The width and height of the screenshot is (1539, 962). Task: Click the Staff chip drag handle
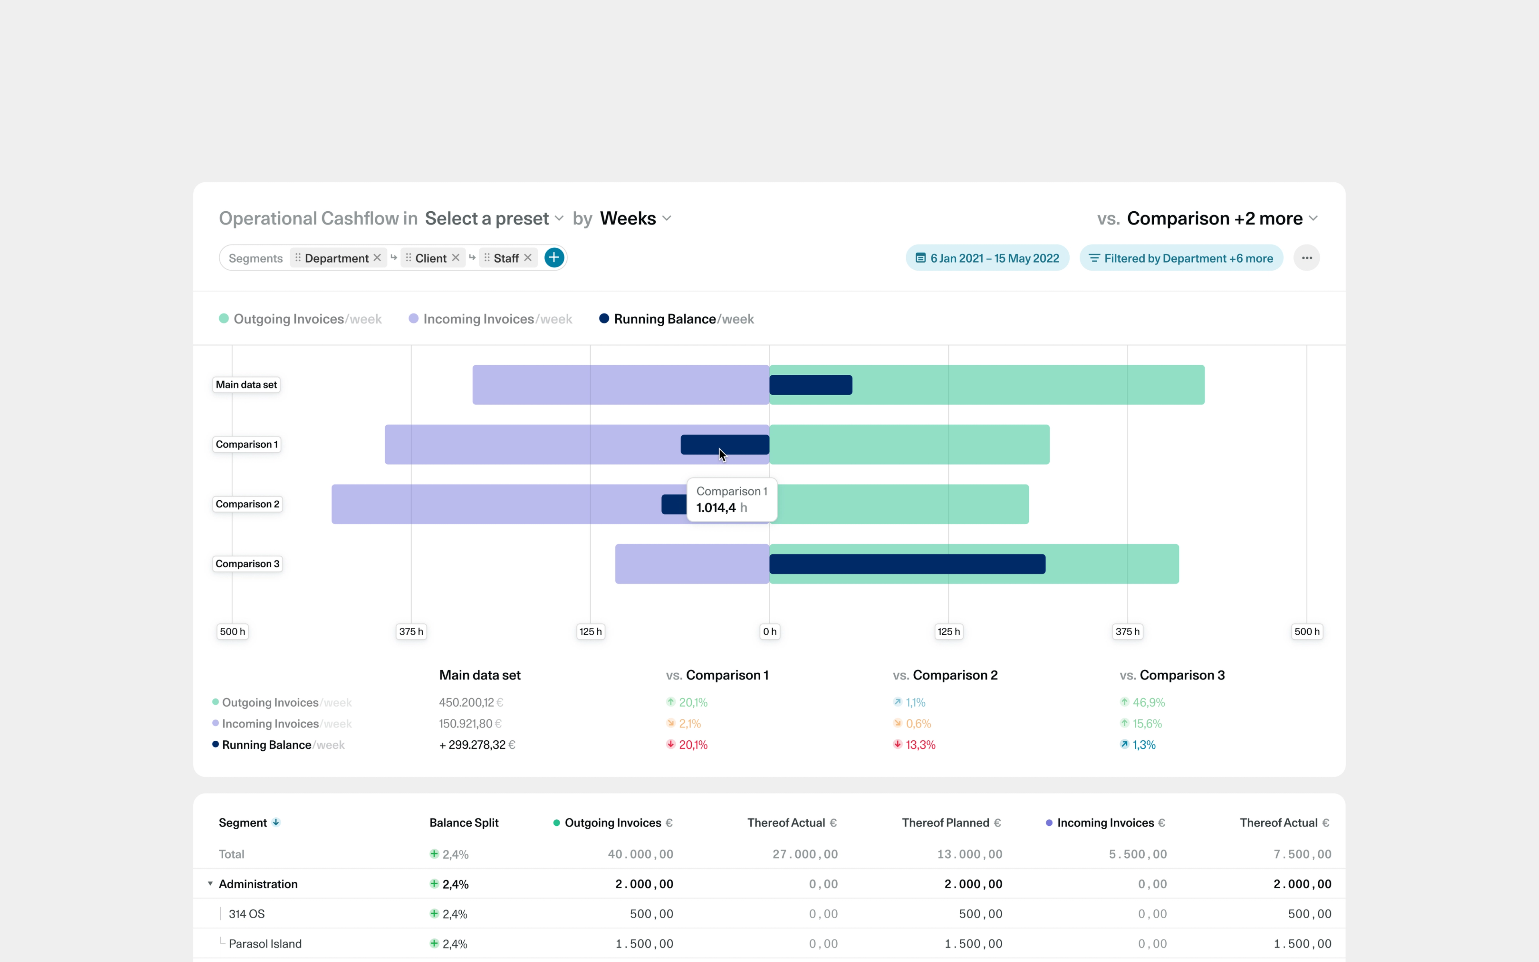click(x=487, y=258)
